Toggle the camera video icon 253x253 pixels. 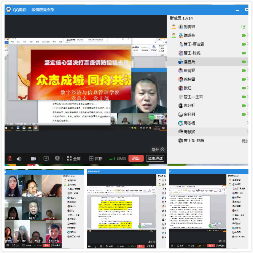click(33, 158)
